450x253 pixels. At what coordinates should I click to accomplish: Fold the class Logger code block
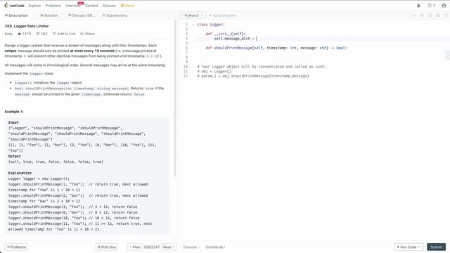[x=193, y=25]
